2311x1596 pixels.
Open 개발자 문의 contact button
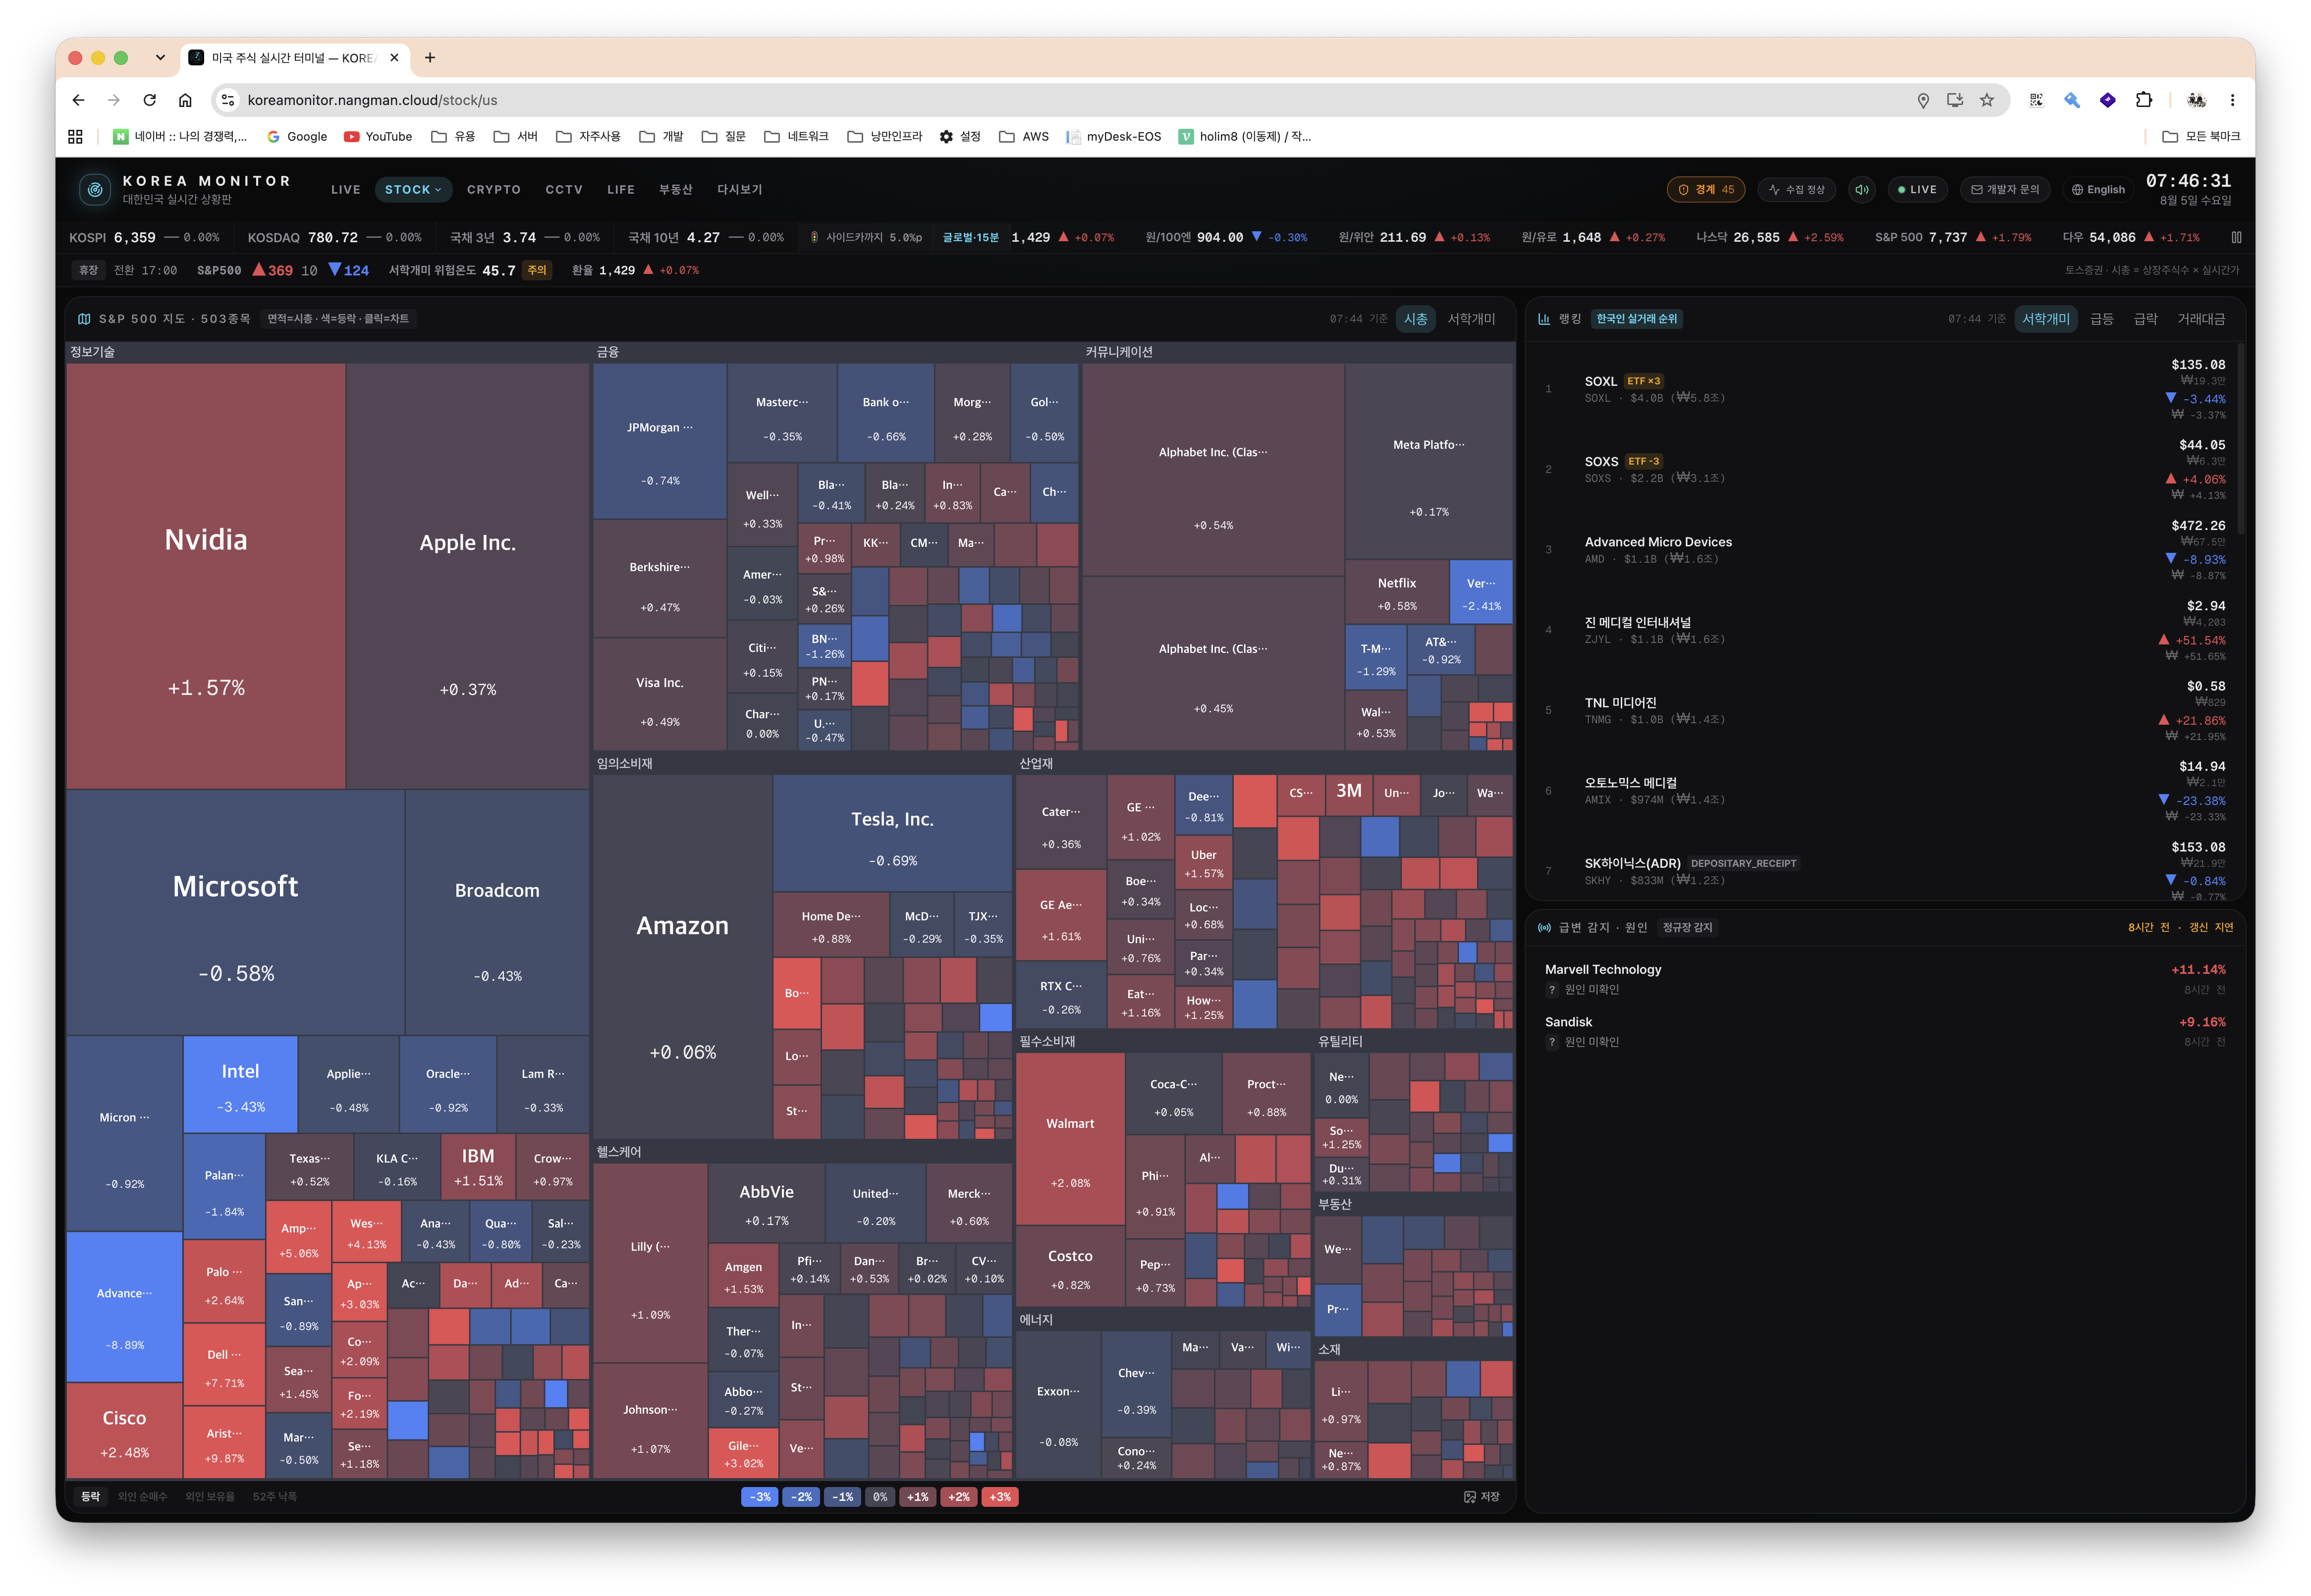tap(2005, 189)
